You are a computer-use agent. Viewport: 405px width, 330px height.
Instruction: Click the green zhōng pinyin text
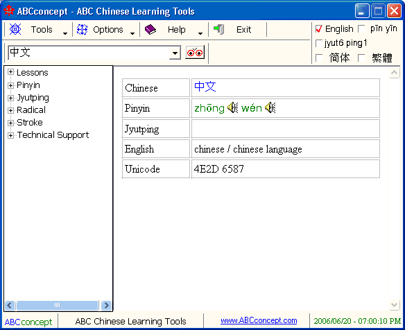coord(209,108)
